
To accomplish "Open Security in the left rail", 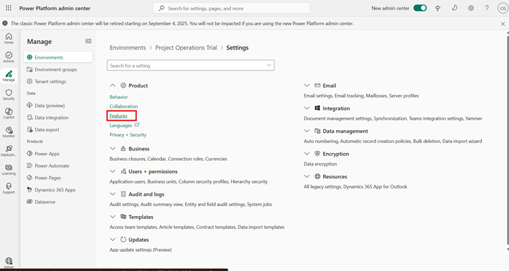I will point(9,94).
